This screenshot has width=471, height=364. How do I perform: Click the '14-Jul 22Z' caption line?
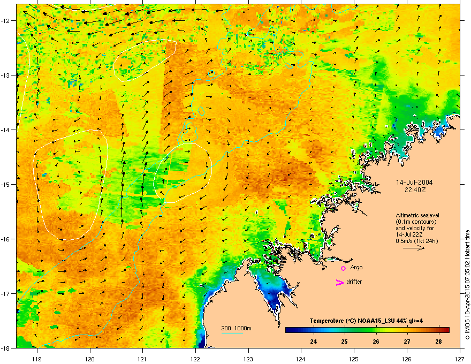pos(409,234)
